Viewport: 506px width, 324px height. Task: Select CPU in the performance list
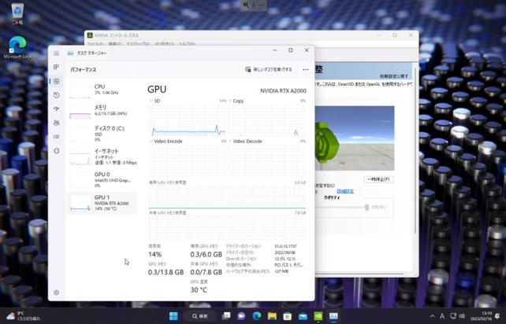click(102, 90)
